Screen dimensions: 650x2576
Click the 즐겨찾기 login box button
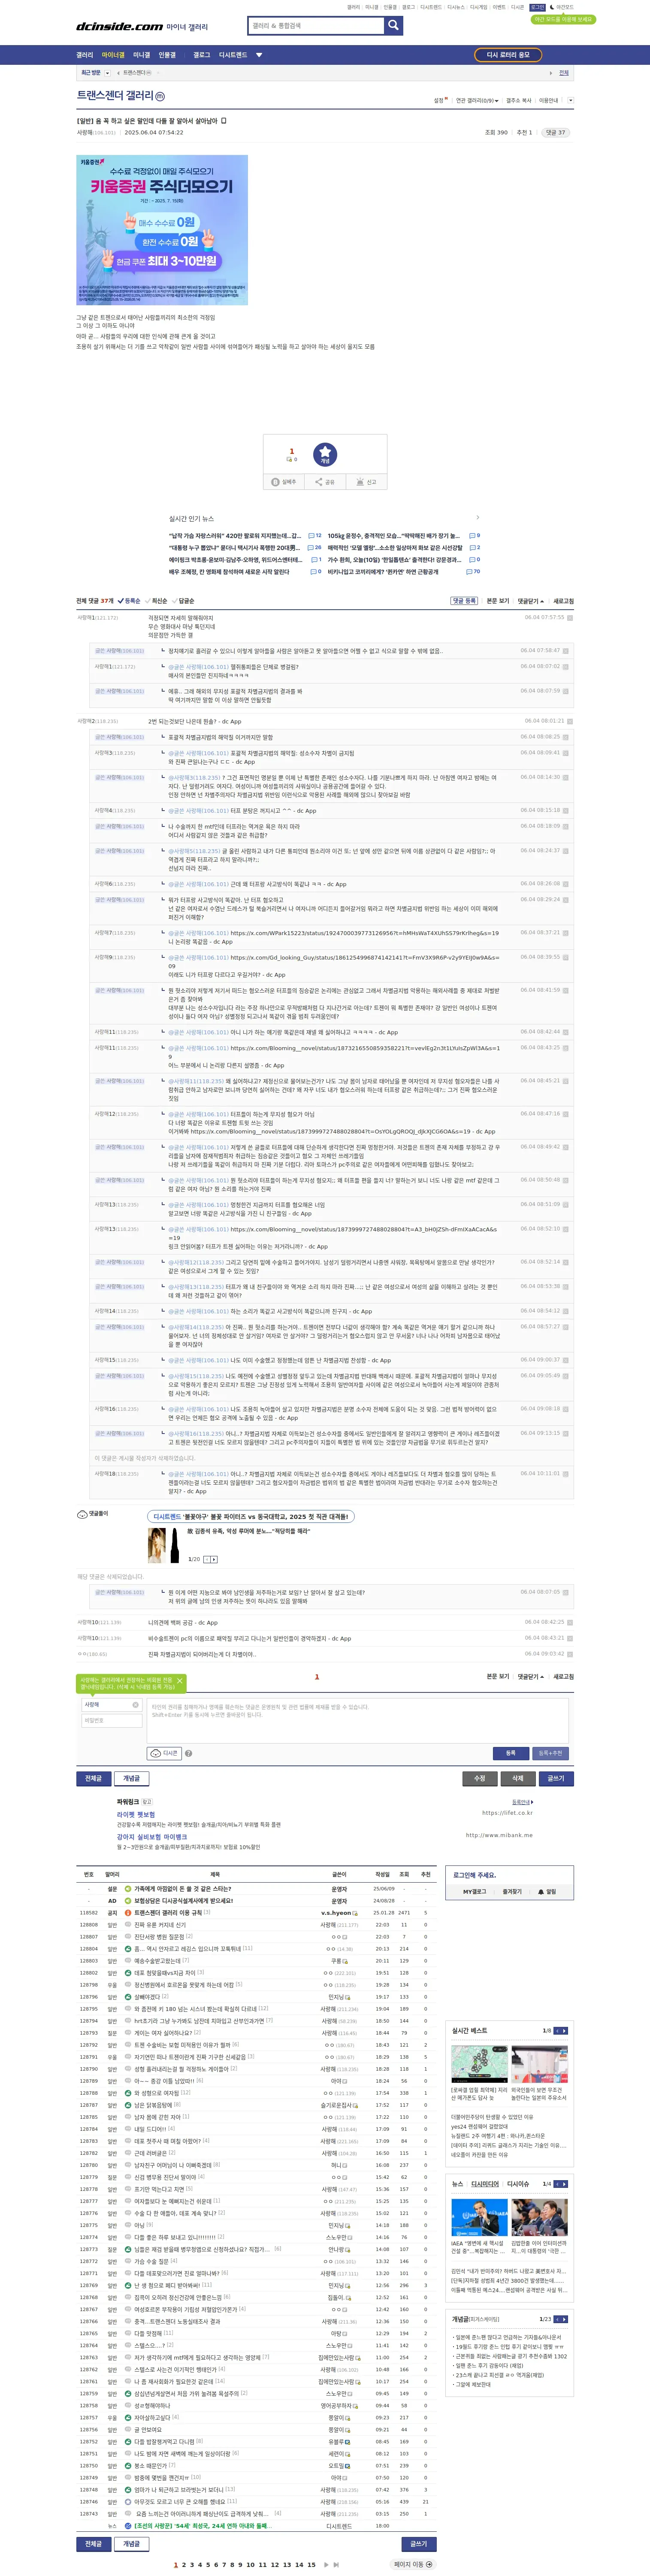point(512,1891)
